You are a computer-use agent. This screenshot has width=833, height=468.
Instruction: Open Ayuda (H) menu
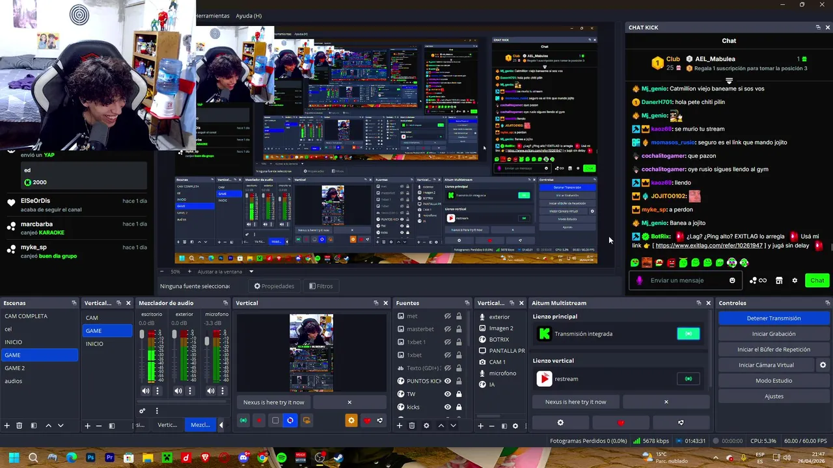point(249,16)
